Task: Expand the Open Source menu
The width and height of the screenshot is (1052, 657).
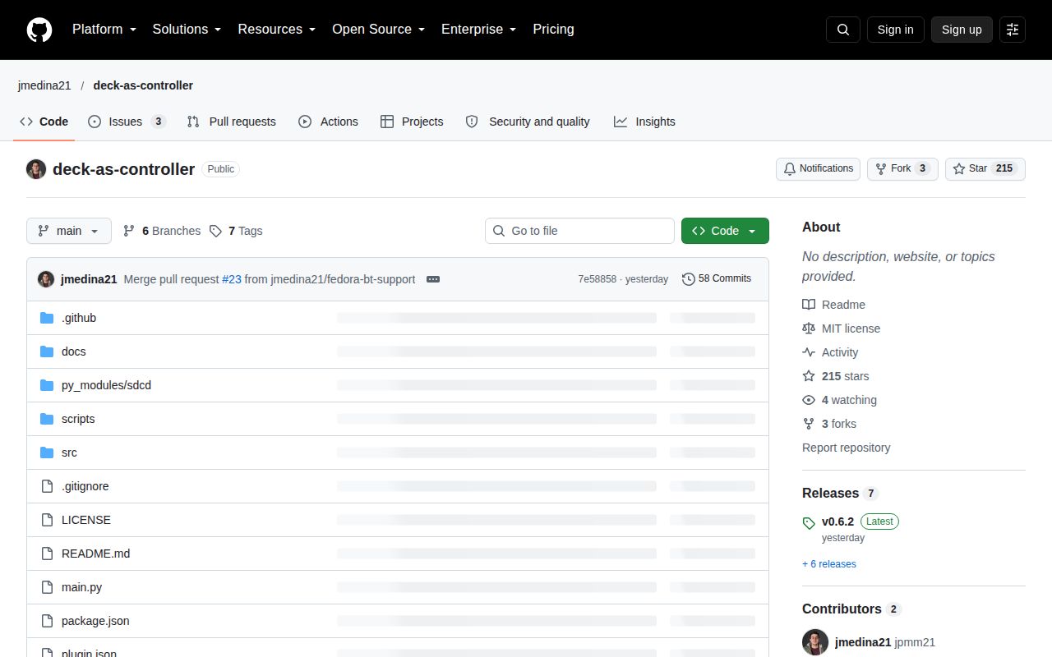Action: (x=378, y=30)
